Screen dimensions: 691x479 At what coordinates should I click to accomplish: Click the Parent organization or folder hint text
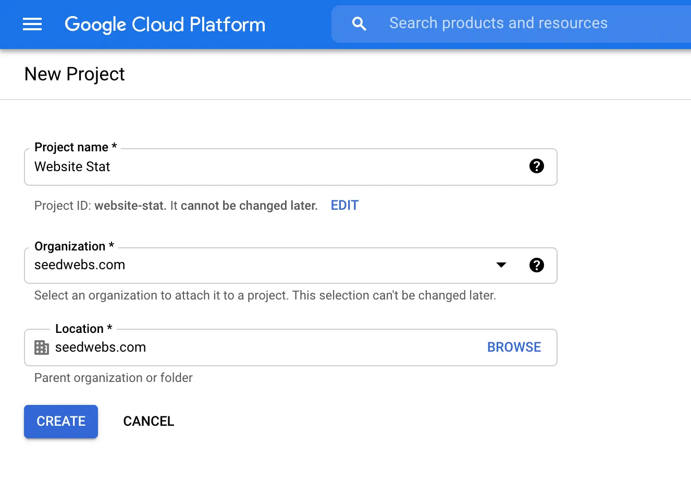tap(113, 378)
